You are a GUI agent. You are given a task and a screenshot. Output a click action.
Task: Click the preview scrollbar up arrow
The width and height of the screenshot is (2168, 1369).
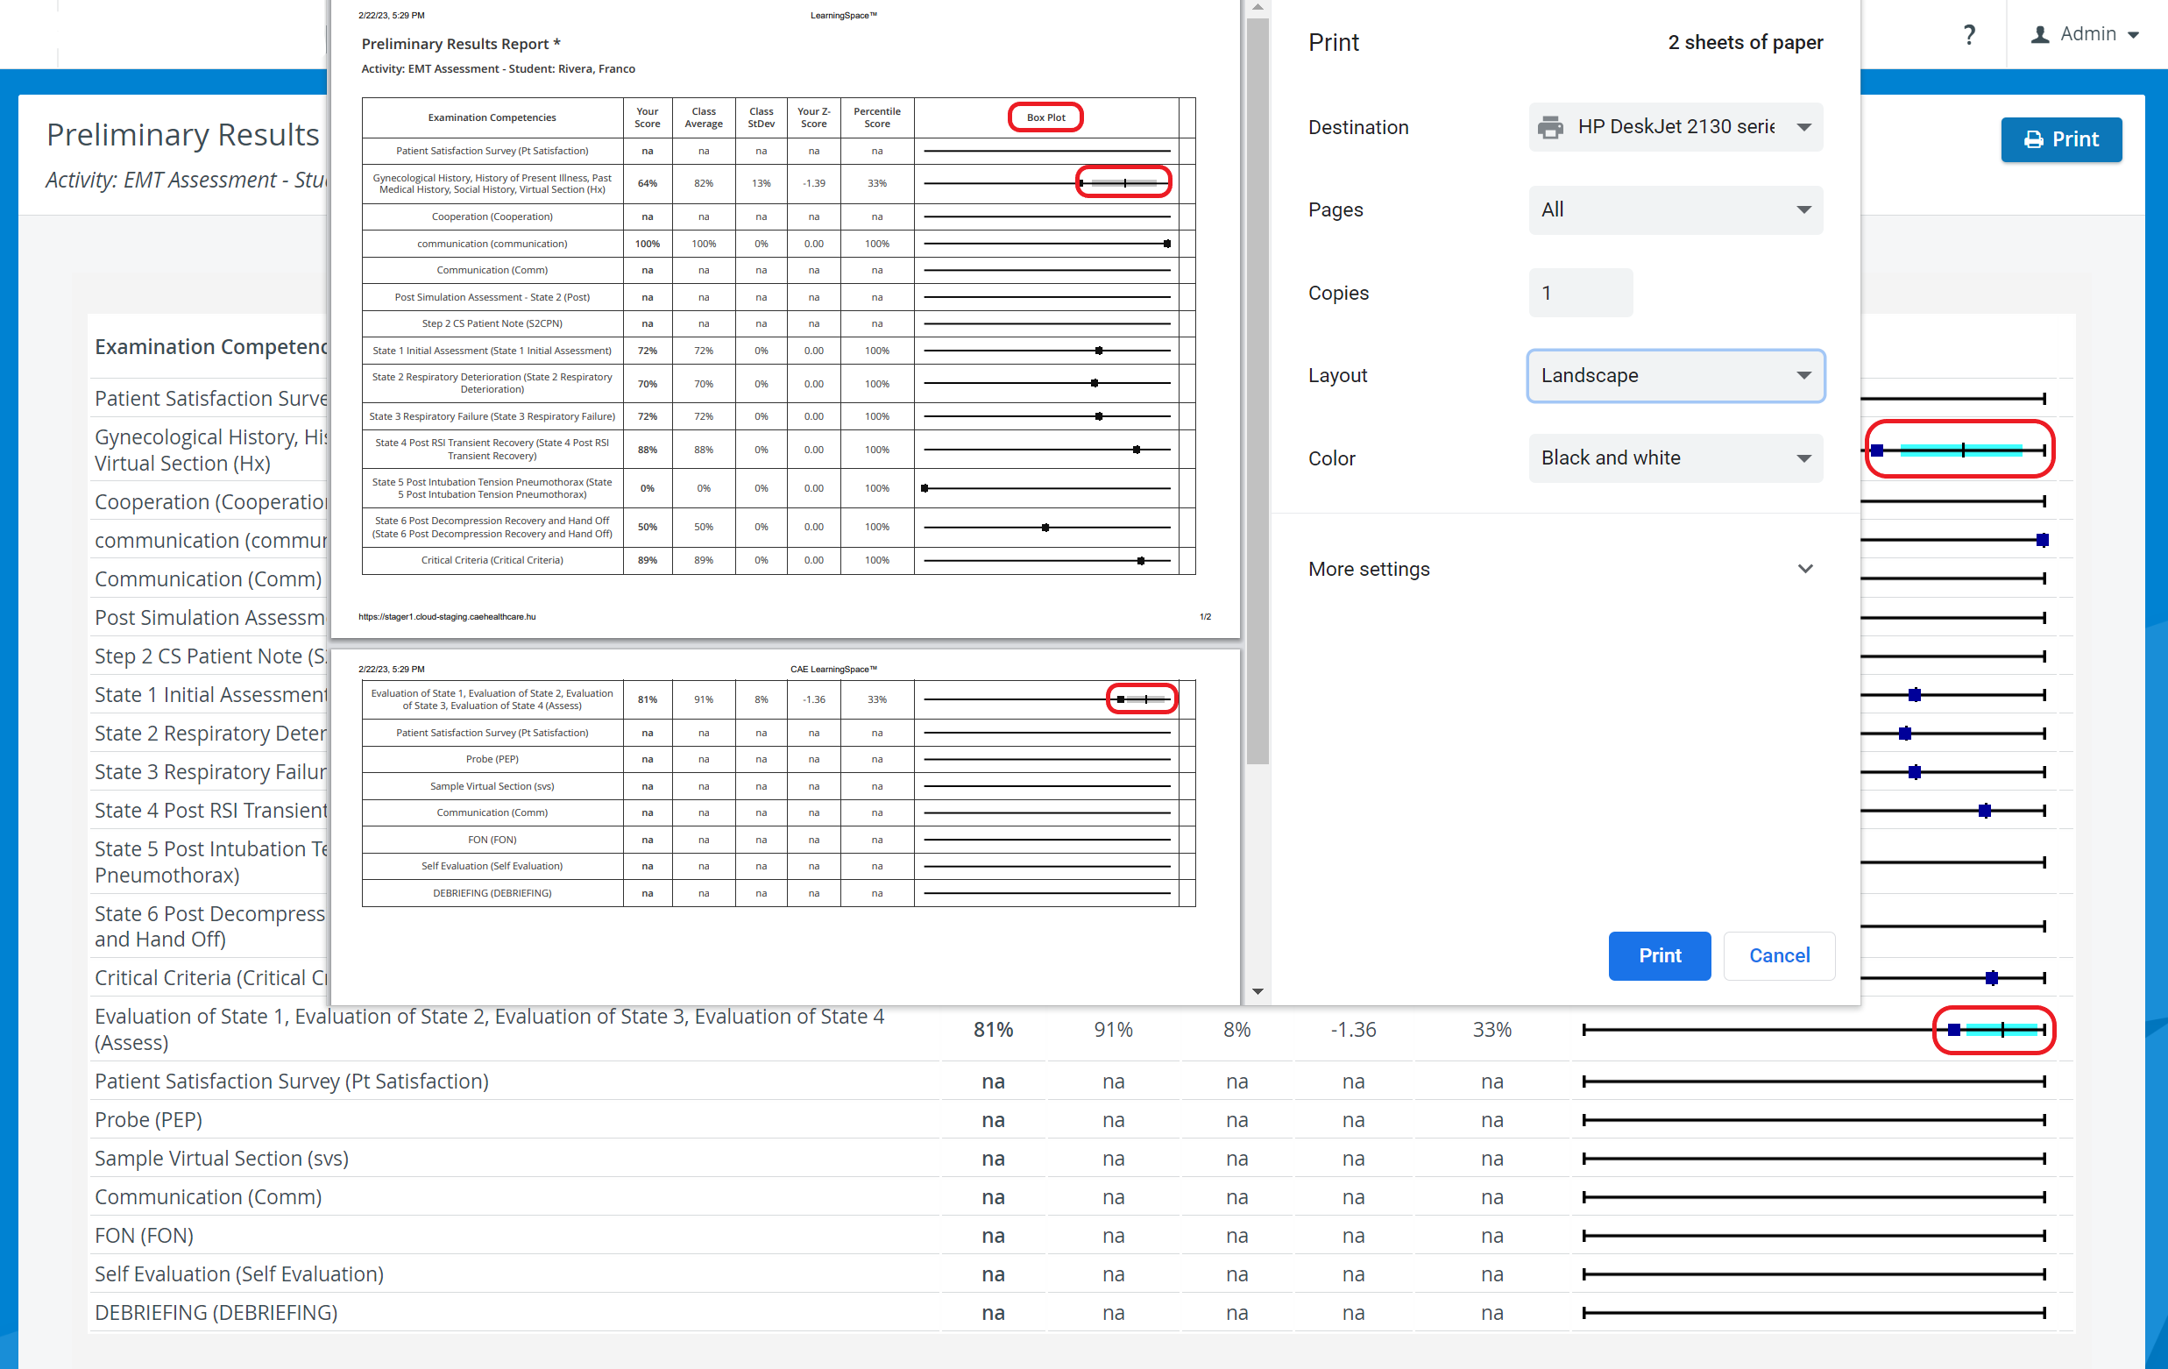[x=1258, y=7]
